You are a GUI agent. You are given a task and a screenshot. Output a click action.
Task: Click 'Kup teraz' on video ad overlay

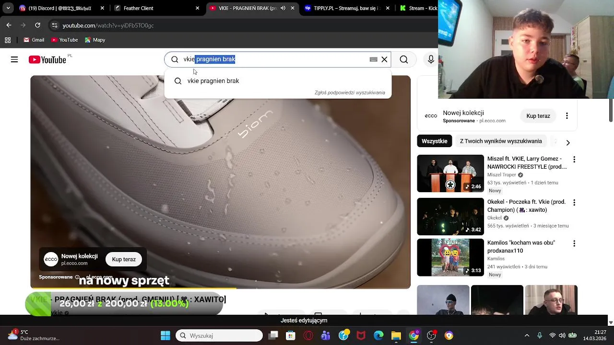(x=124, y=259)
